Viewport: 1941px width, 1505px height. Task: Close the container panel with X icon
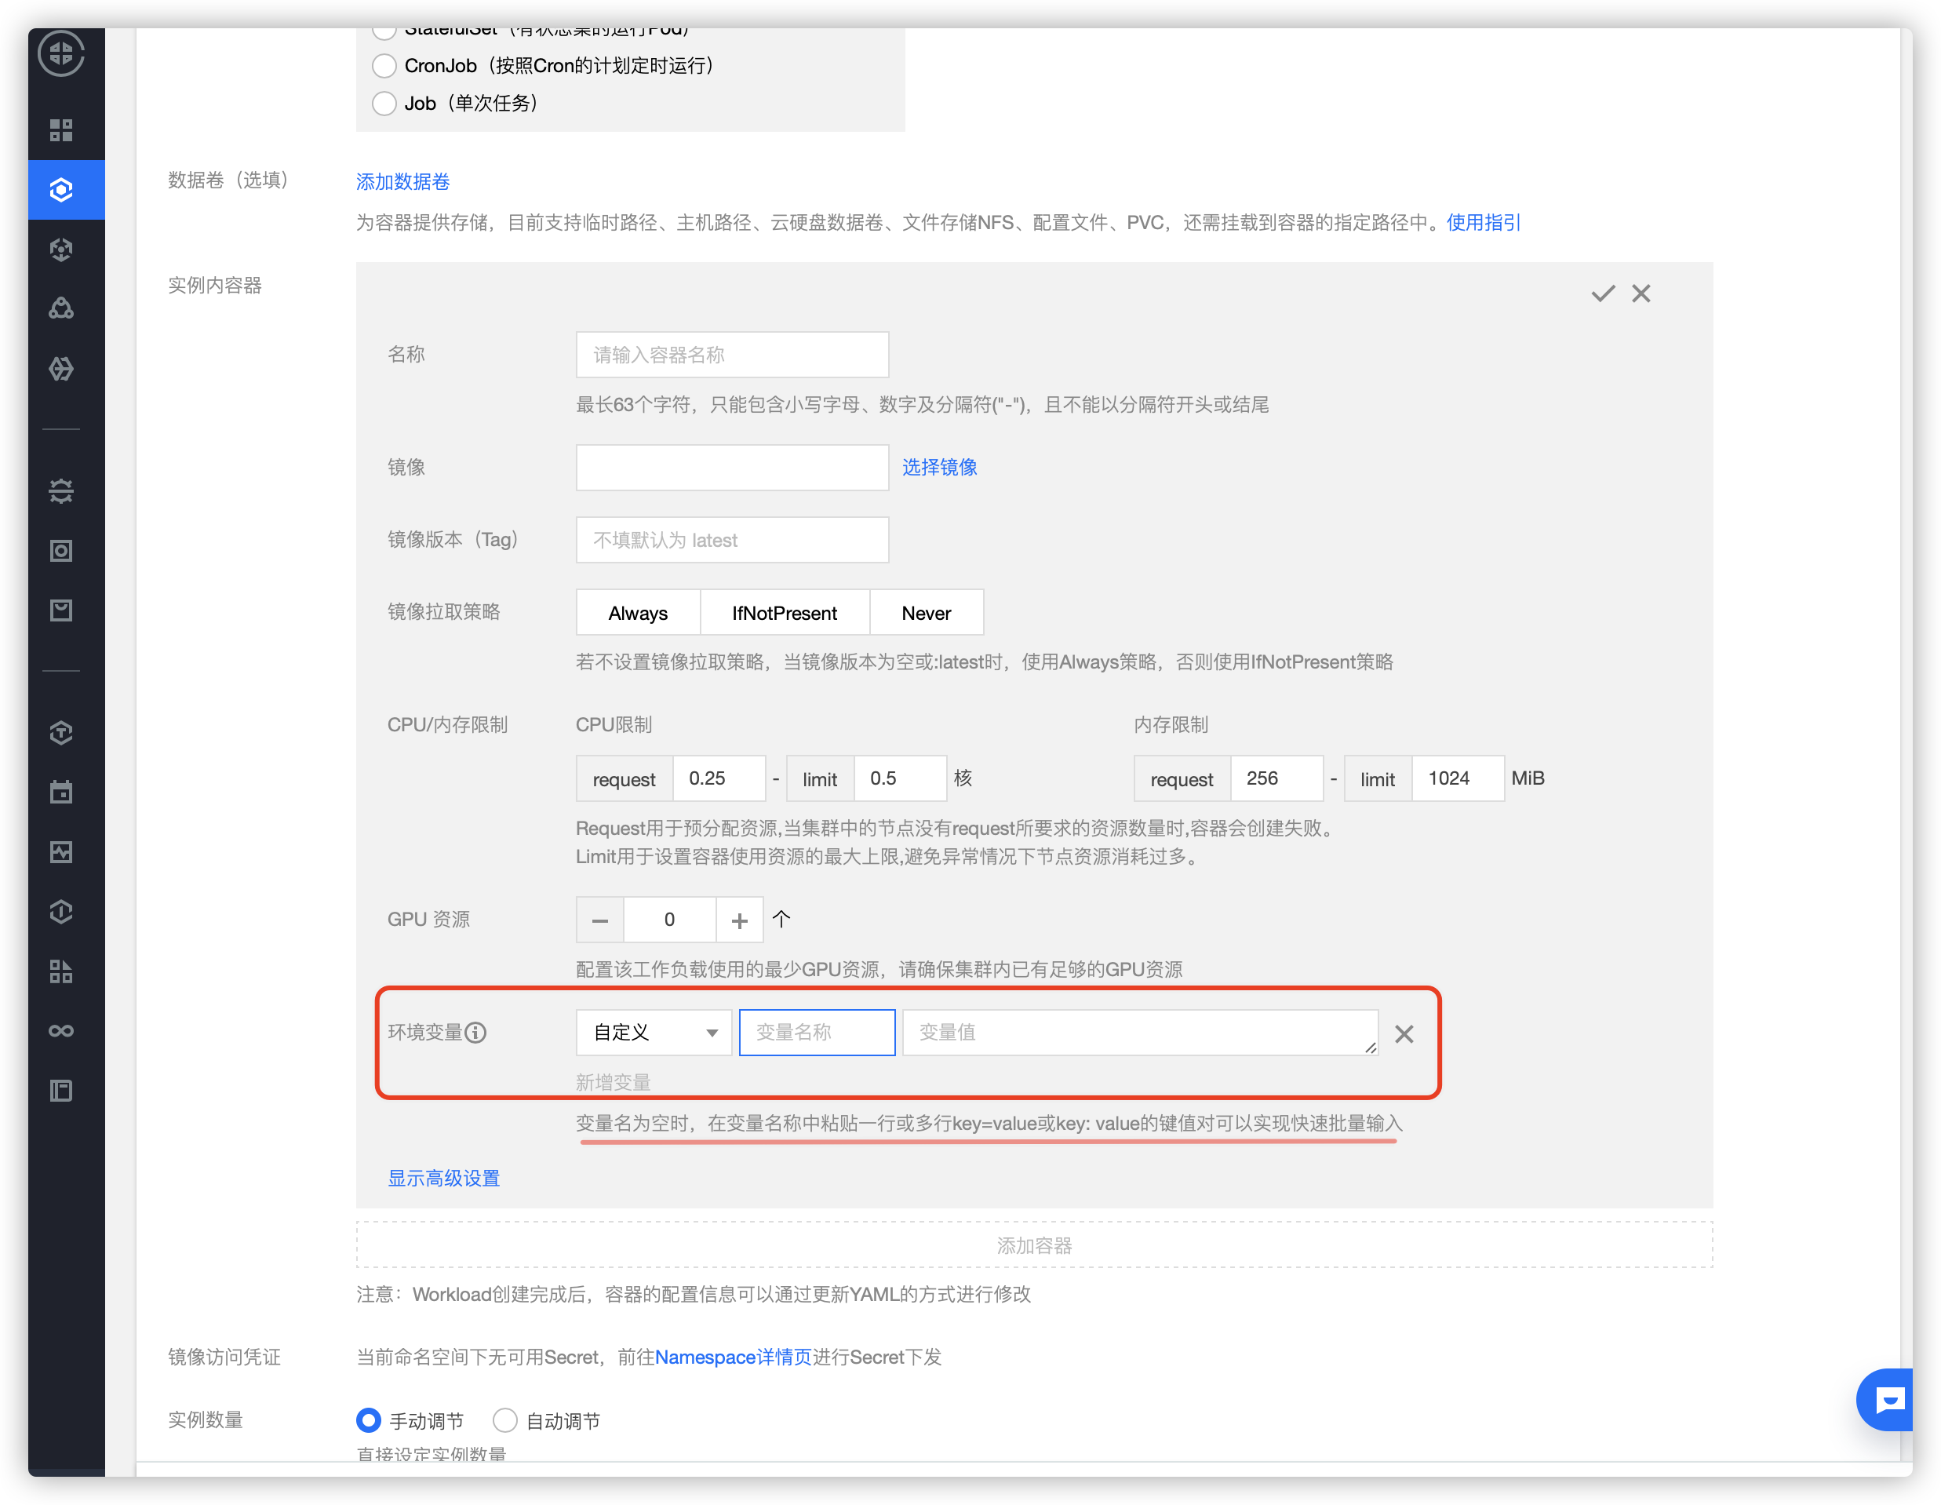pos(1641,293)
